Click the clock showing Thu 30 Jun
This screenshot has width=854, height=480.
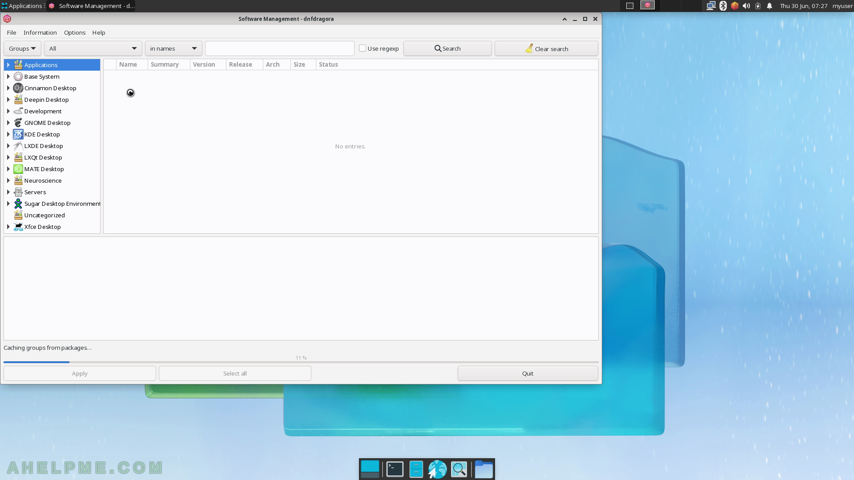tap(803, 6)
